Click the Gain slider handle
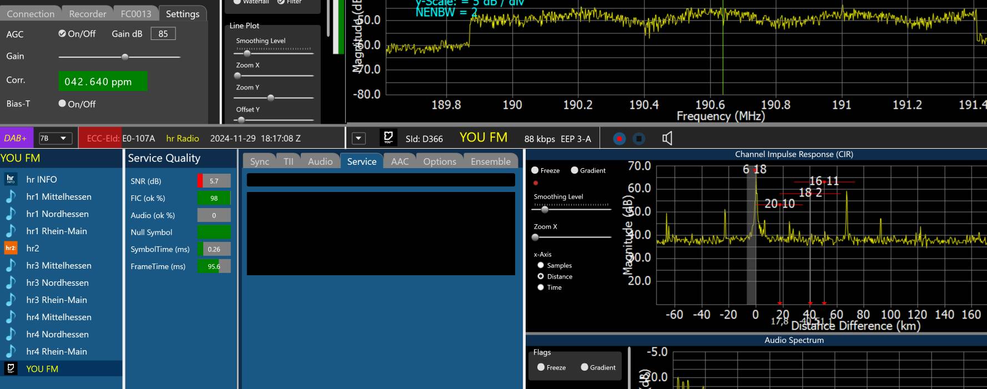 (125, 57)
